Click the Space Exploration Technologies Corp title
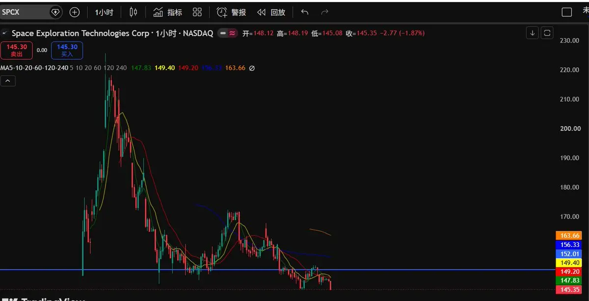This screenshot has width=589, height=301. point(79,33)
